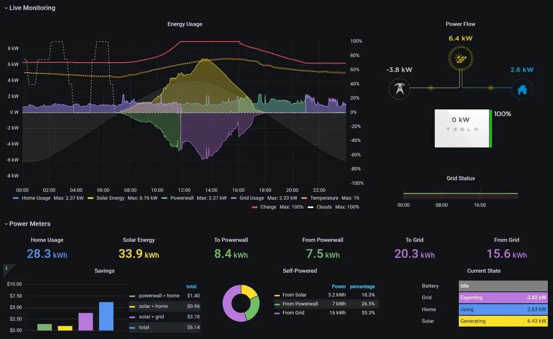Select 'From Solar' legend row
Screen dimensions: 553x339
pyautogui.click(x=326, y=295)
